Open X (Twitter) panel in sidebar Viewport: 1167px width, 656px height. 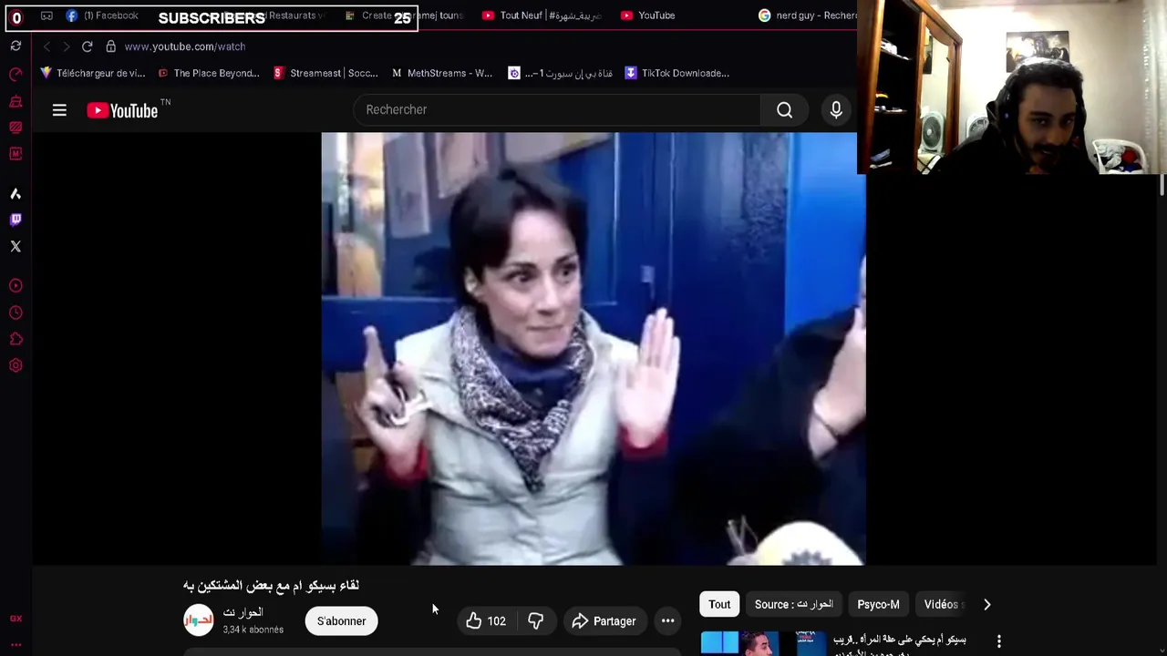[15, 246]
